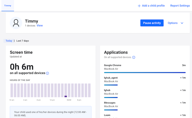Screen dimensions: 192x118
Task: Click the 12 pm label under chart
Action: point(52,100)
